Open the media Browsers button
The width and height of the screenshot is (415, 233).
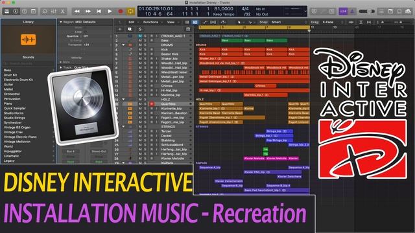(409, 12)
